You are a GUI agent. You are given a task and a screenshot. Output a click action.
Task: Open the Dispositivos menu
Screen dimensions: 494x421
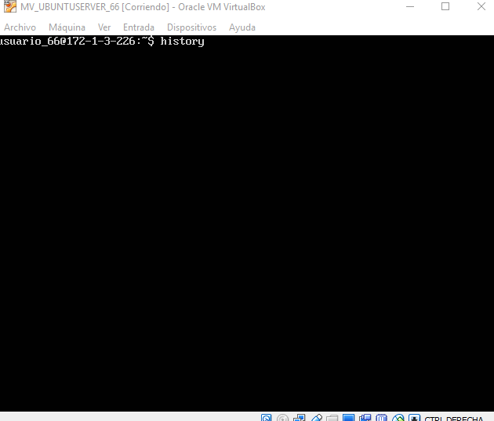tap(191, 27)
